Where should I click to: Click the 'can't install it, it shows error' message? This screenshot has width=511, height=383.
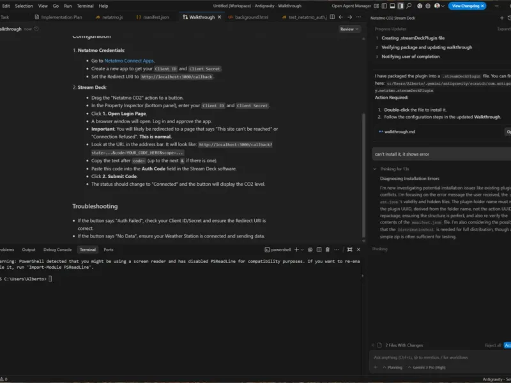coord(441,154)
